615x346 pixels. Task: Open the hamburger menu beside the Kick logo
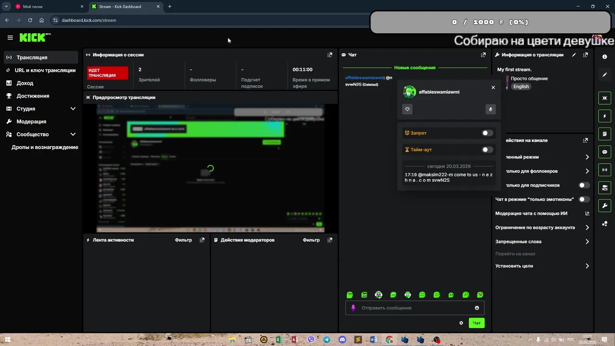10,37
